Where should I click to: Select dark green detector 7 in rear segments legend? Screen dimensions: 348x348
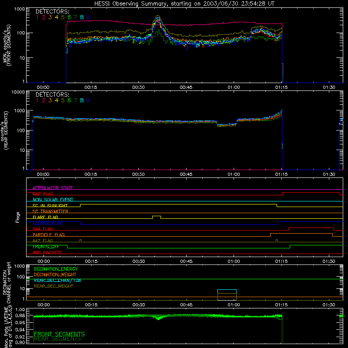(x=75, y=100)
